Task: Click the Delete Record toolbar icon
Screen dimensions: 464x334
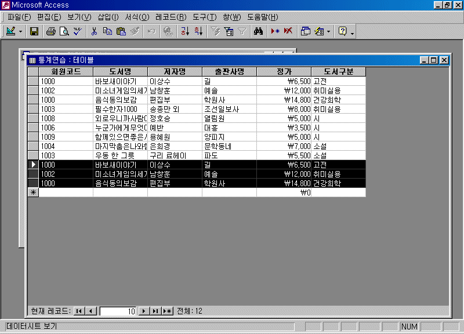Action: [288, 31]
